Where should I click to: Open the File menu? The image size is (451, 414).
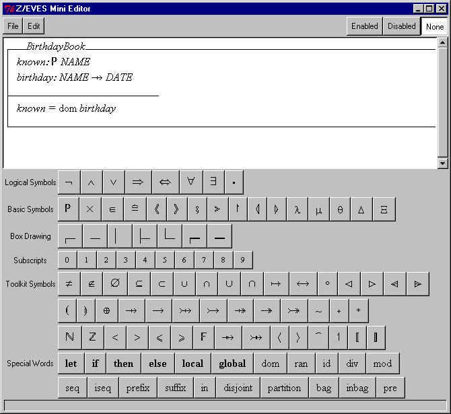pyautogui.click(x=13, y=26)
